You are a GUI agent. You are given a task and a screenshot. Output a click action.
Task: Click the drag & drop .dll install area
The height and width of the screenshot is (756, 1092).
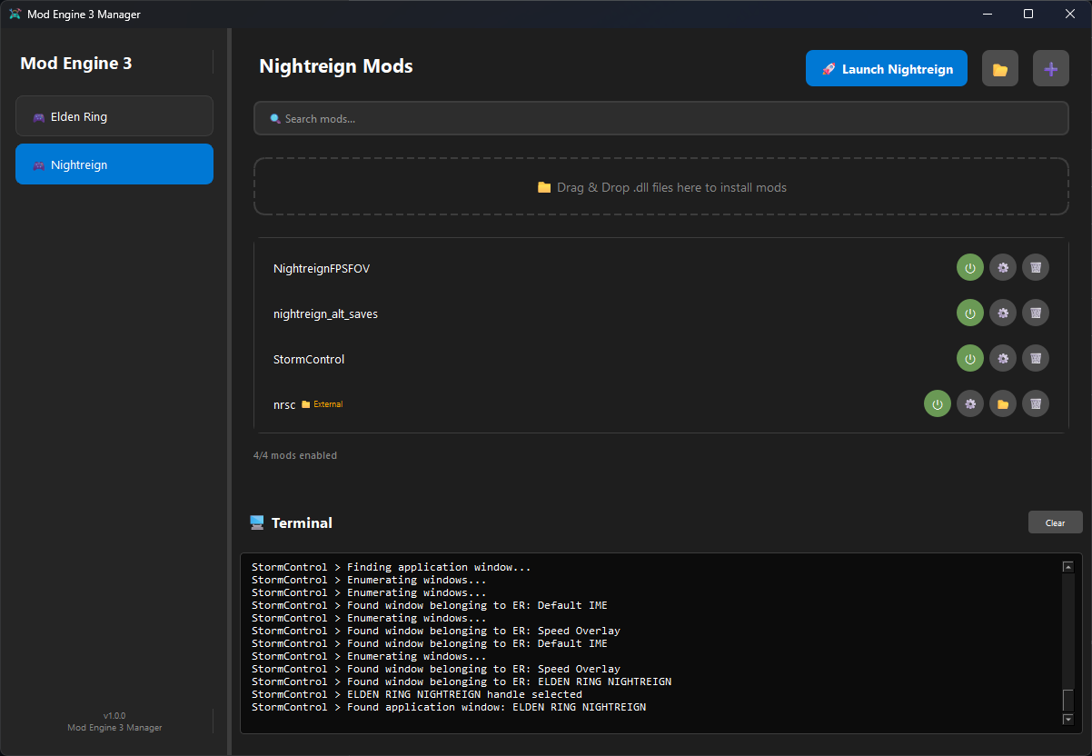point(661,187)
